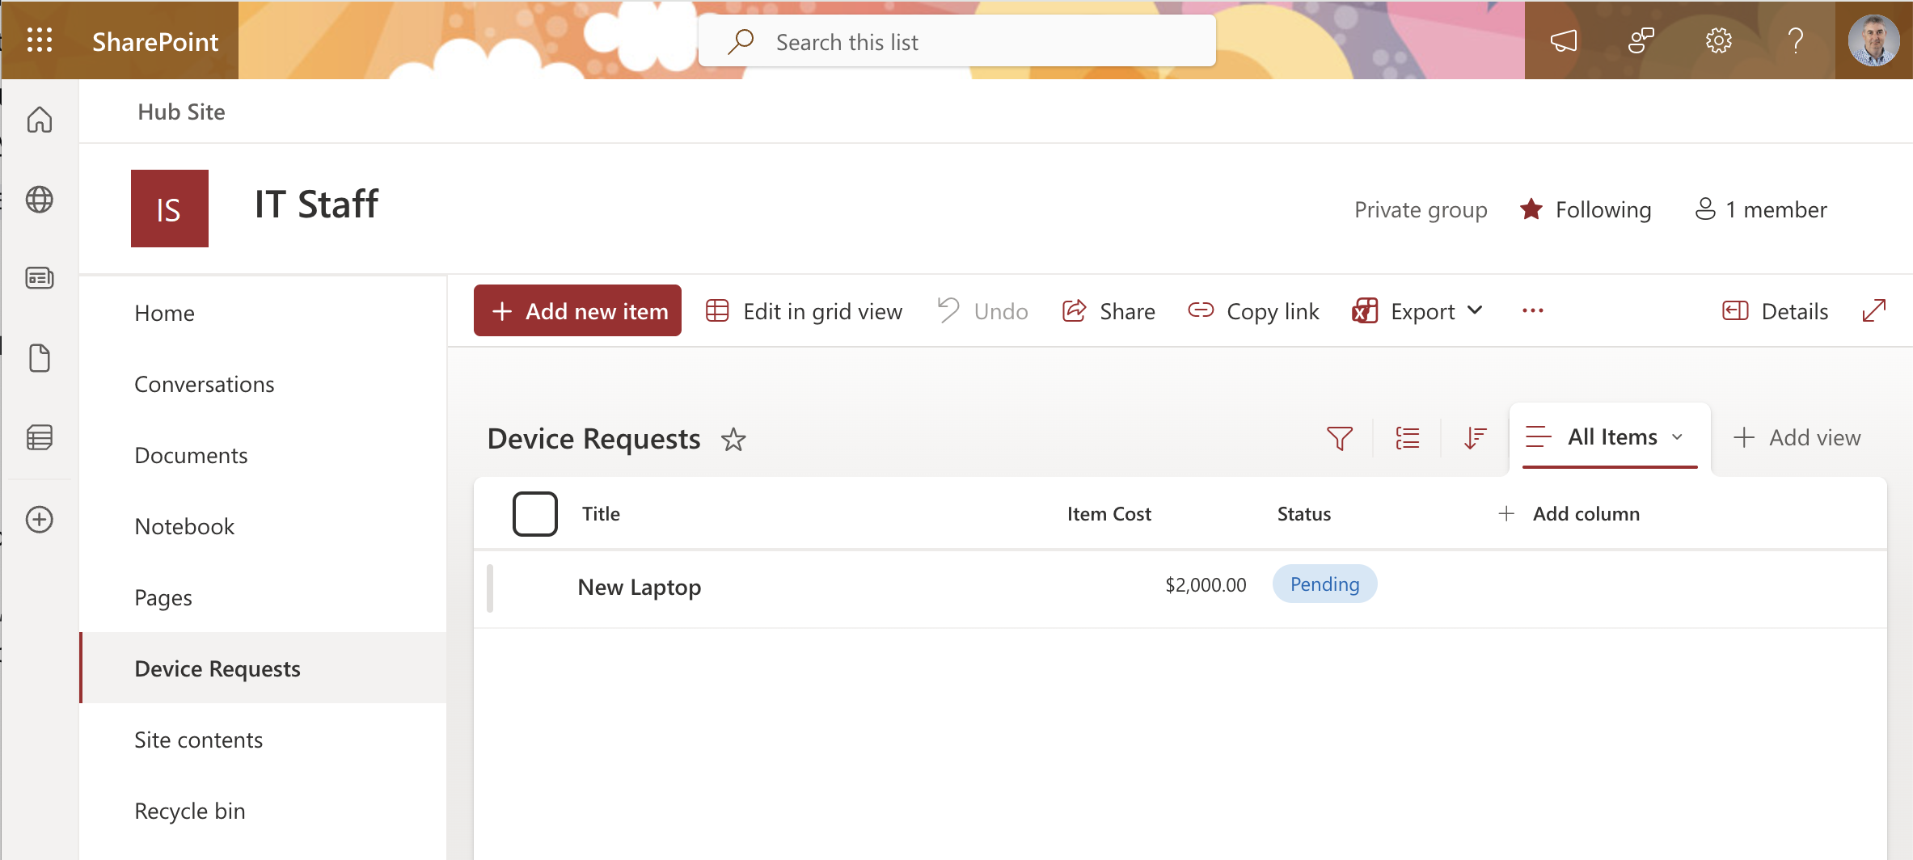Viewport: 1913px width, 860px height.
Task: Open the IT Staff site title
Action: [316, 204]
